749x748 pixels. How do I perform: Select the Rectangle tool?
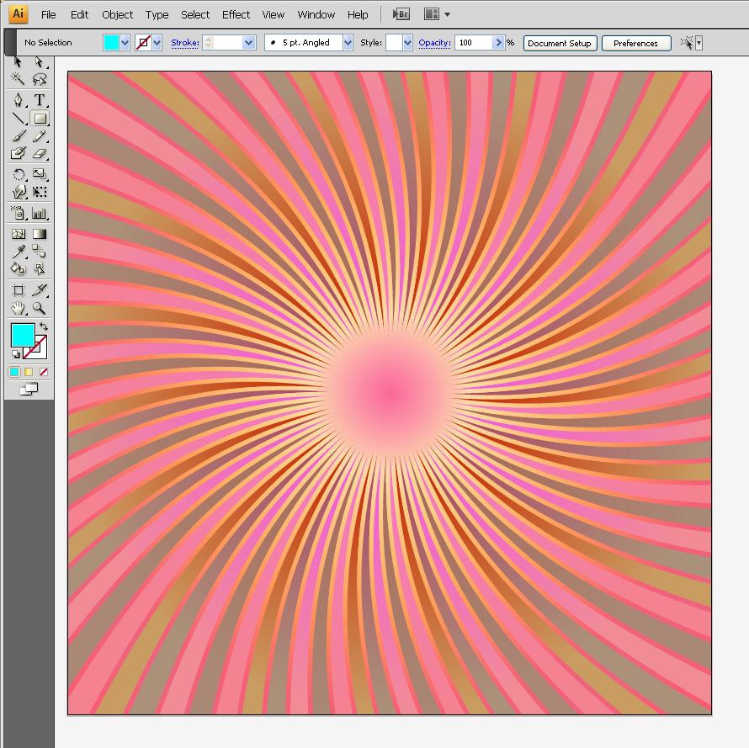[x=40, y=118]
